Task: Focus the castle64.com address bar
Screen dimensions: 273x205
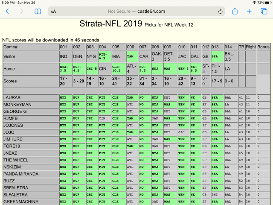Action: pos(136,12)
